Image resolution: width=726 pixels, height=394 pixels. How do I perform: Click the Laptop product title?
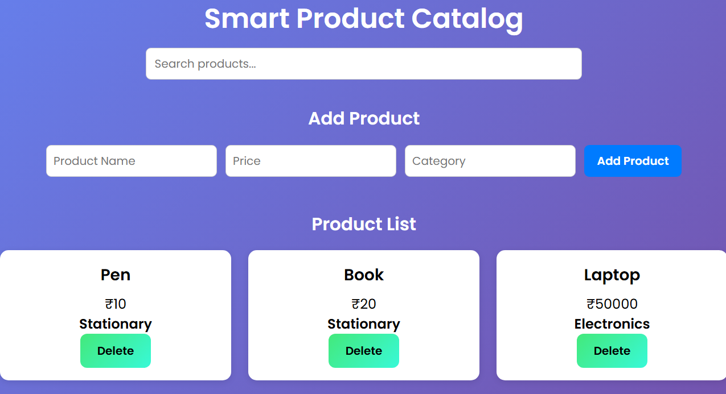point(612,275)
